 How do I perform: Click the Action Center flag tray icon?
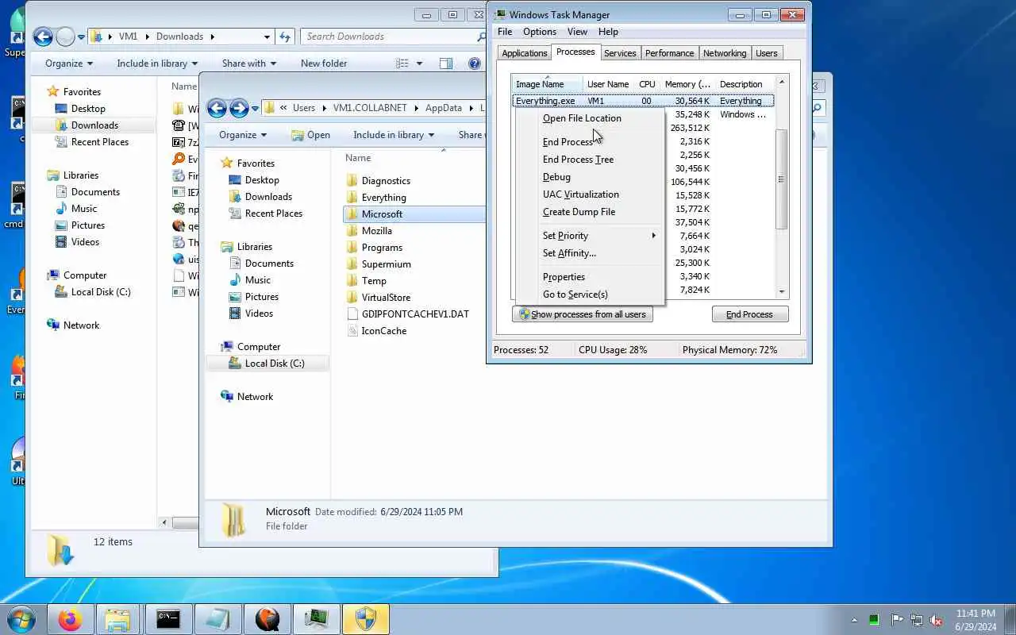click(897, 620)
